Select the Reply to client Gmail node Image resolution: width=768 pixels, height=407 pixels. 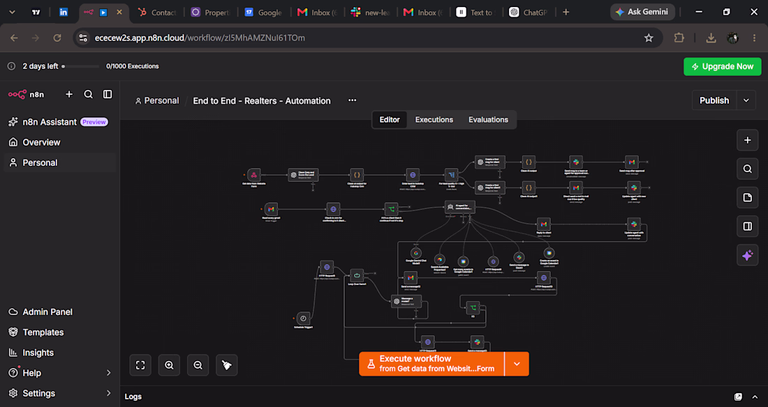pos(544,224)
